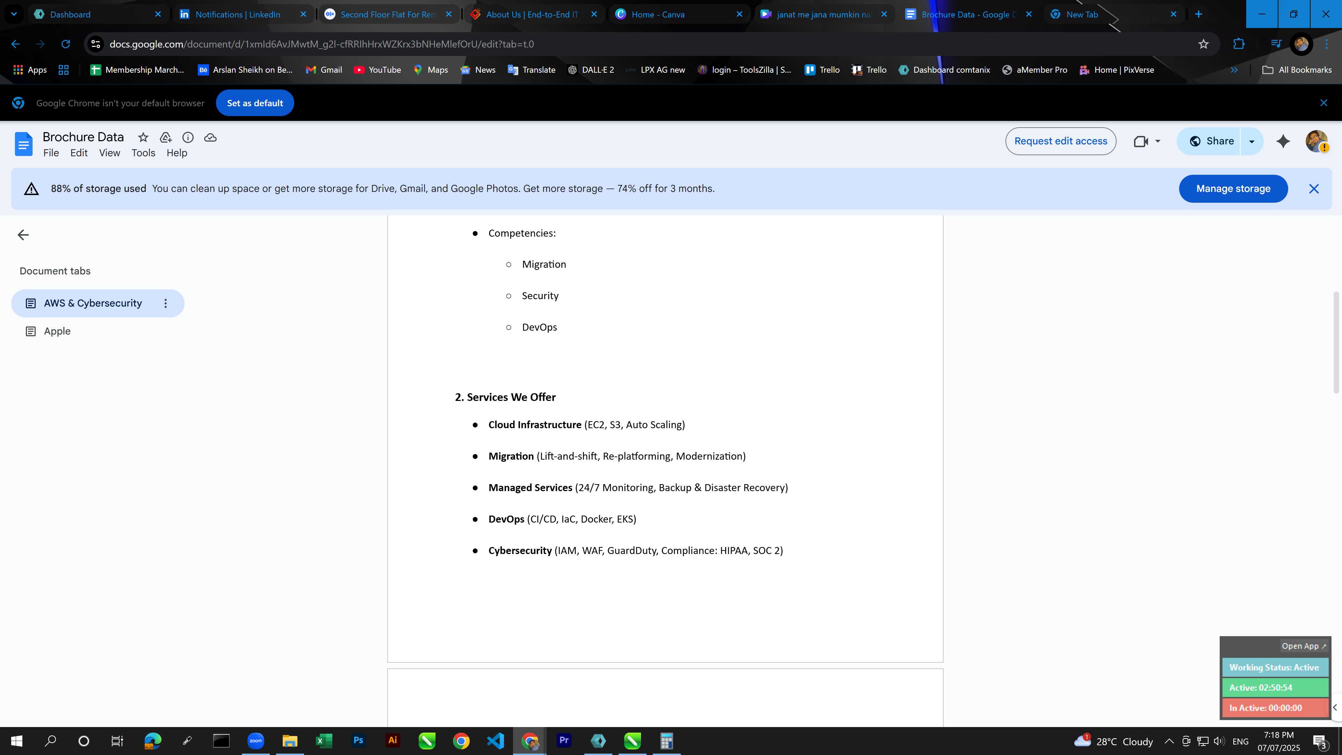Click the move-to-Drive folder icon
The image size is (1342, 755).
166,138
